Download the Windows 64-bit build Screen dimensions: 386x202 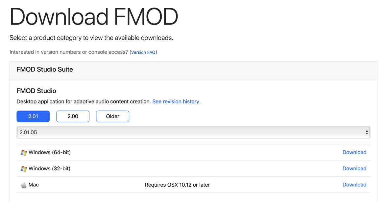pyautogui.click(x=354, y=152)
